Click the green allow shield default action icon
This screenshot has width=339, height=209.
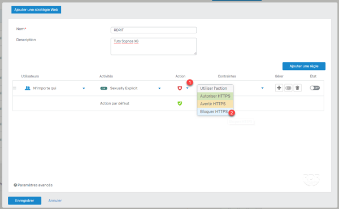(180, 103)
